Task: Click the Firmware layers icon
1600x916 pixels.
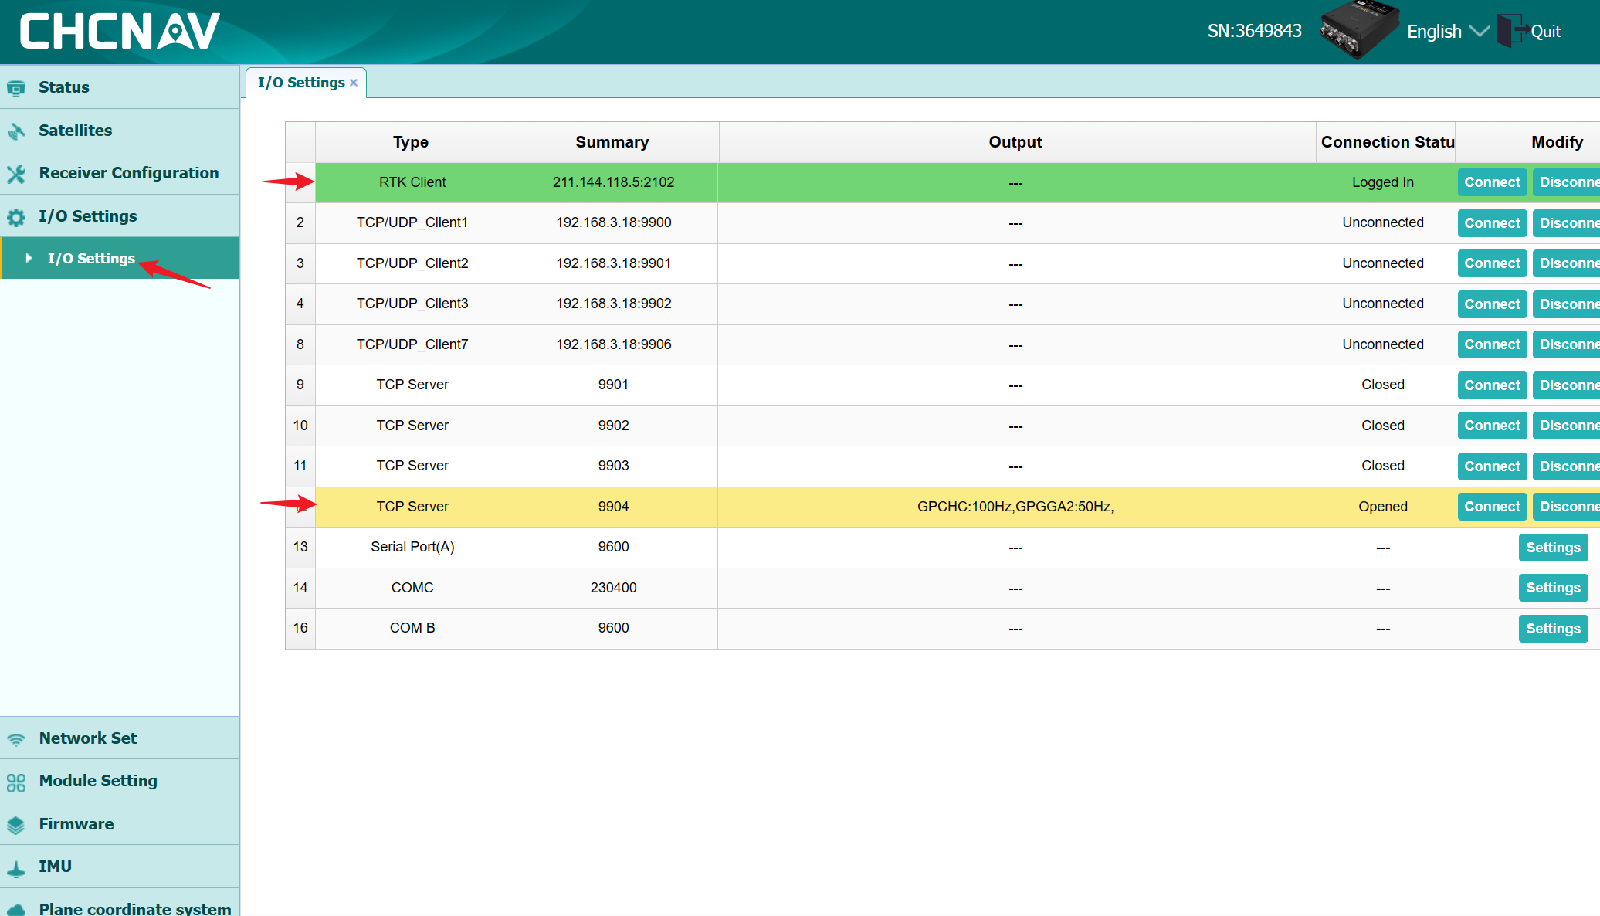Action: click(x=16, y=825)
